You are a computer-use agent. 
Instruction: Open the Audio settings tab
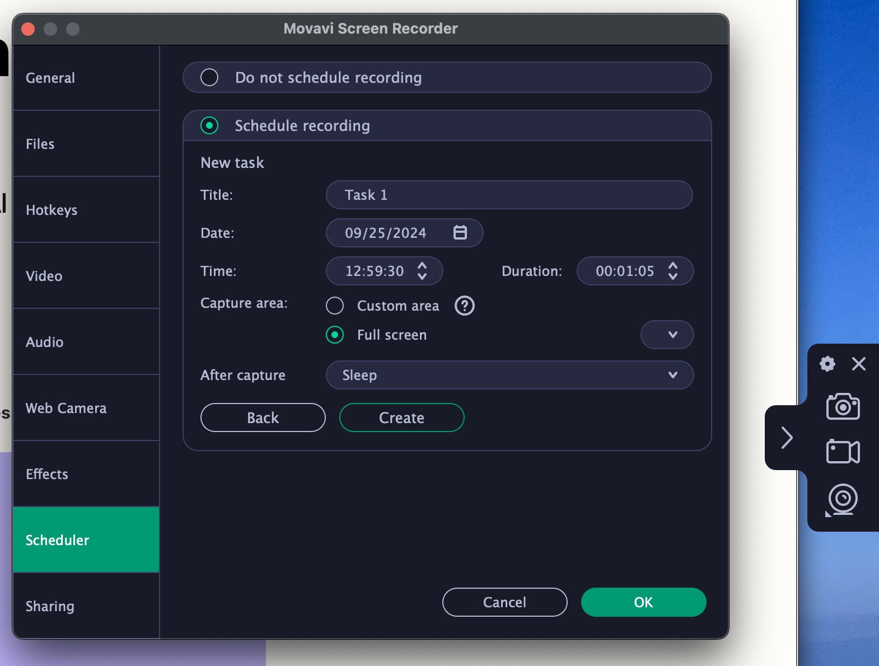pyautogui.click(x=86, y=342)
